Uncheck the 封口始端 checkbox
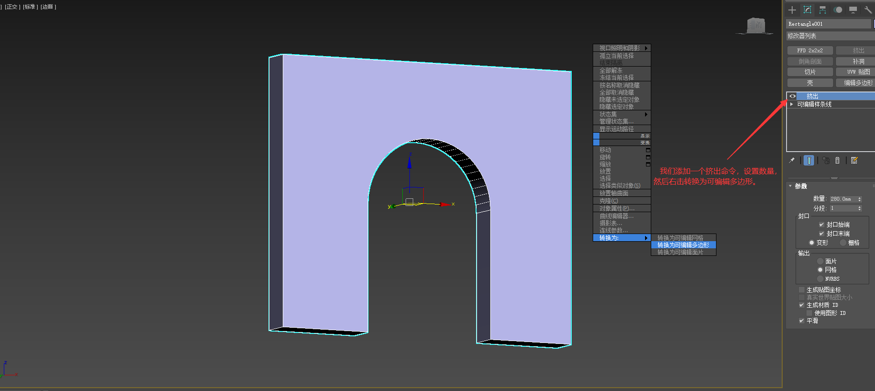Viewport: 875px width, 391px height. pos(821,225)
